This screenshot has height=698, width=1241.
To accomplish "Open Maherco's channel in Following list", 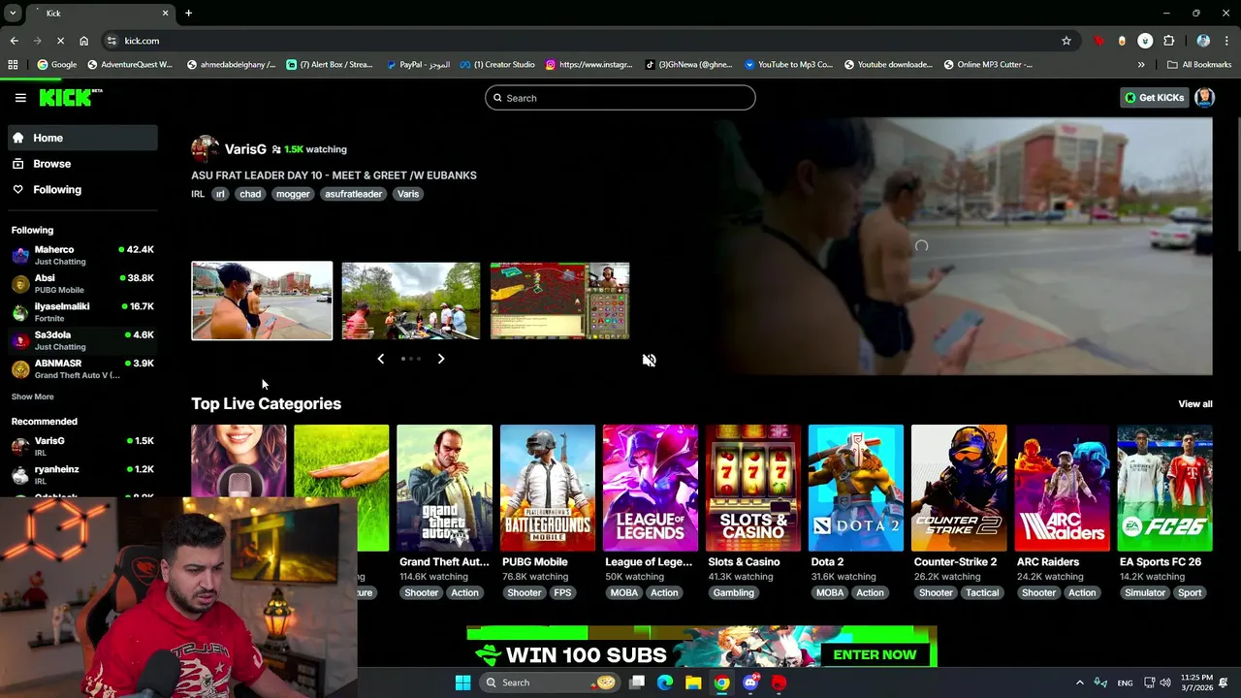I will pos(82,255).
